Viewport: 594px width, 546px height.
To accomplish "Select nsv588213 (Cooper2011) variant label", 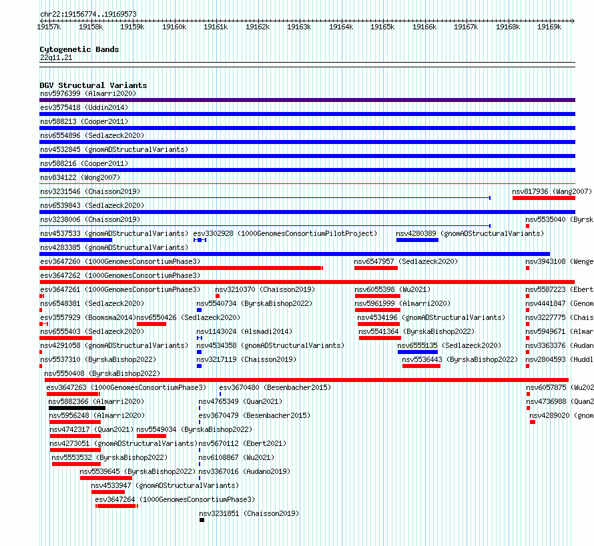I will 84,121.
